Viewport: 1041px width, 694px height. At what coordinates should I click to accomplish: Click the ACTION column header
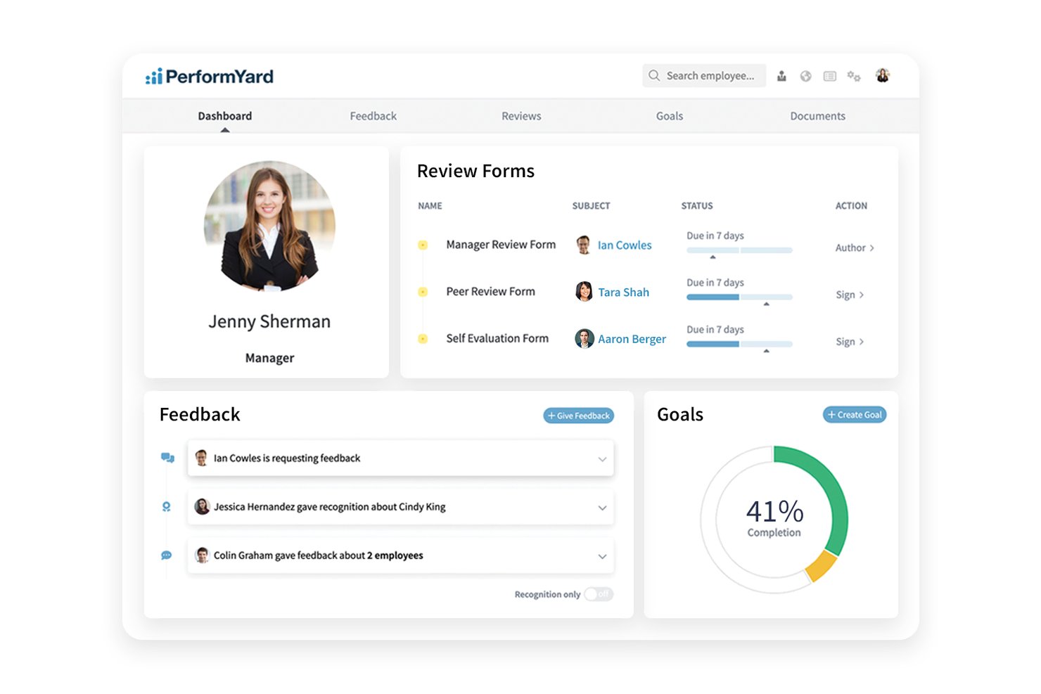[851, 206]
